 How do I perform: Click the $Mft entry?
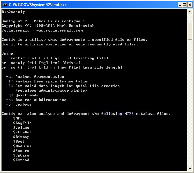pyautogui.click(x=18, y=118)
